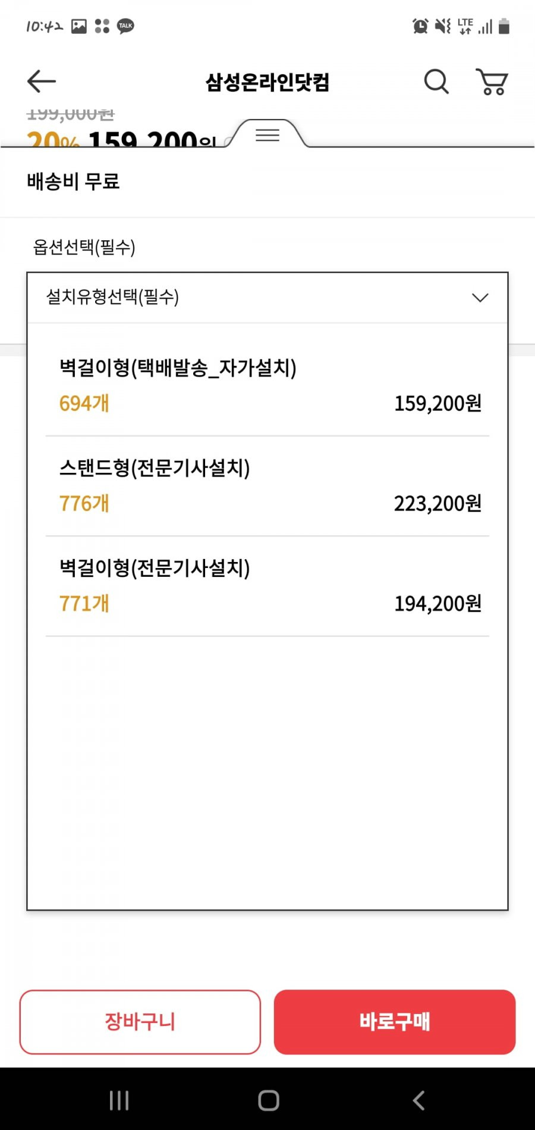The height and width of the screenshot is (1130, 535).
Task: Tap the Android back navigation button
Action: pos(418,1100)
